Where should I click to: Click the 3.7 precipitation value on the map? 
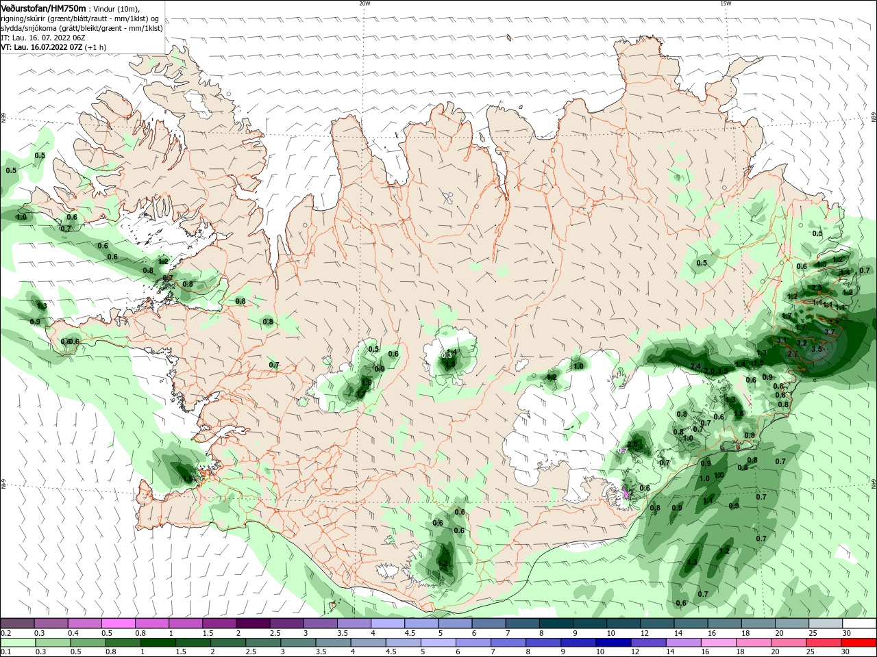pos(830,332)
